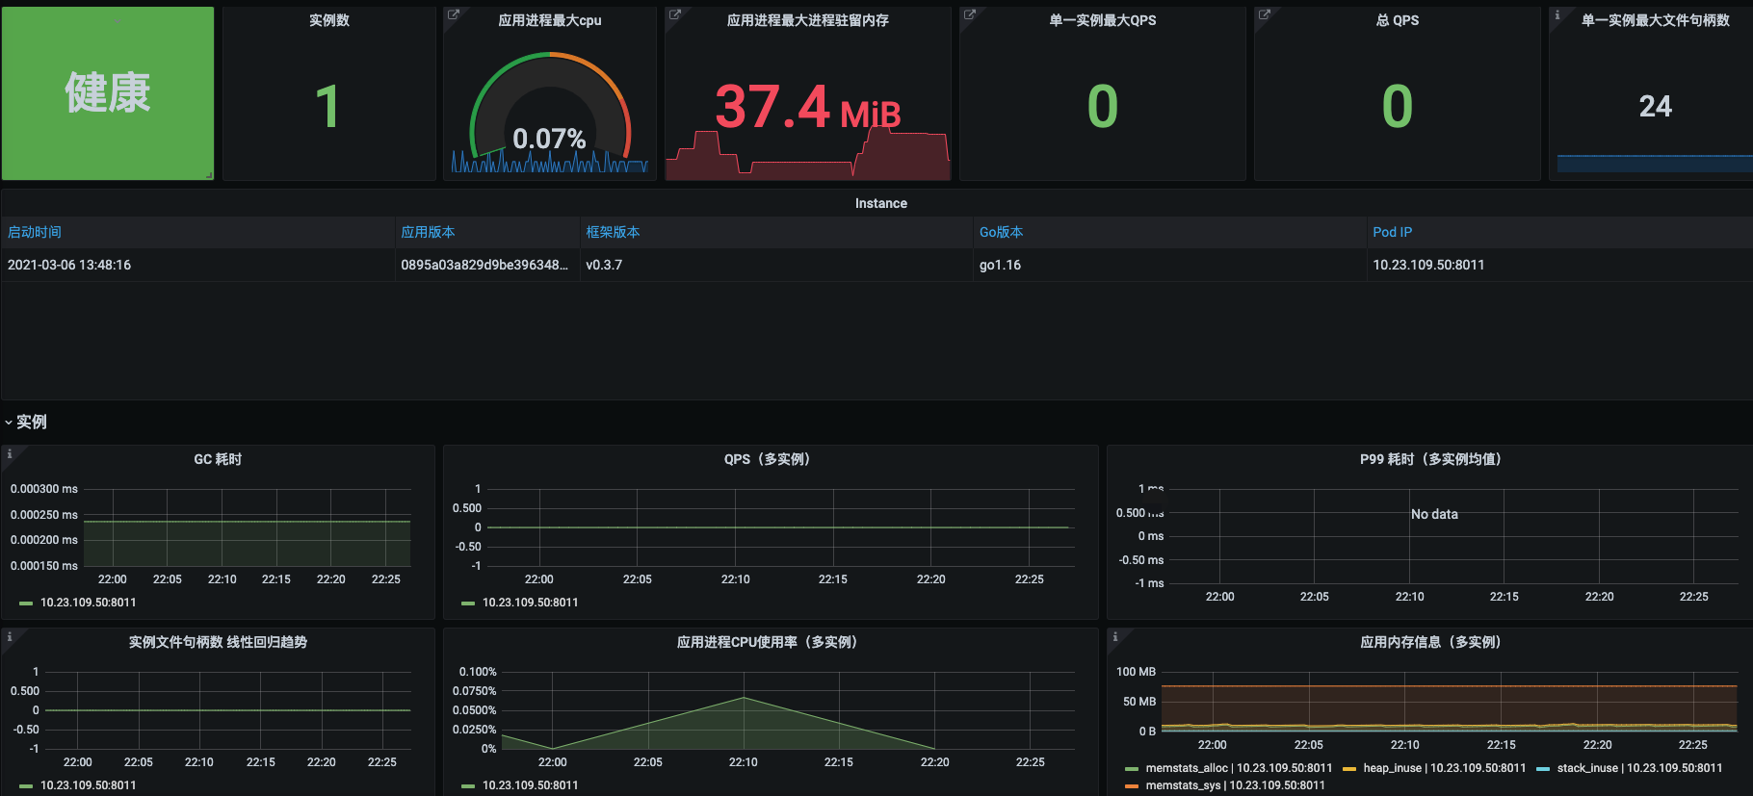Show info icon on 应用内存信息 panel
1753x796 pixels.
click(x=1115, y=636)
